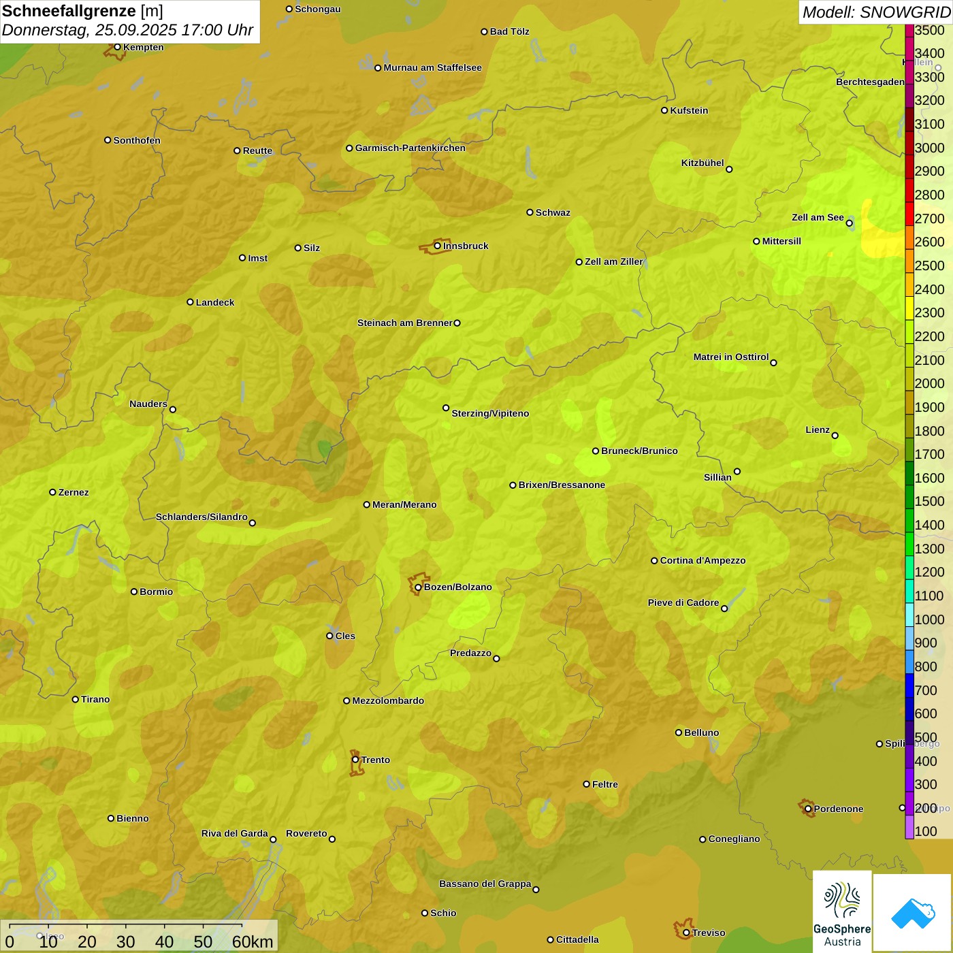Click the Cittadella label
Viewport: 953px width, 953px height.
[577, 939]
